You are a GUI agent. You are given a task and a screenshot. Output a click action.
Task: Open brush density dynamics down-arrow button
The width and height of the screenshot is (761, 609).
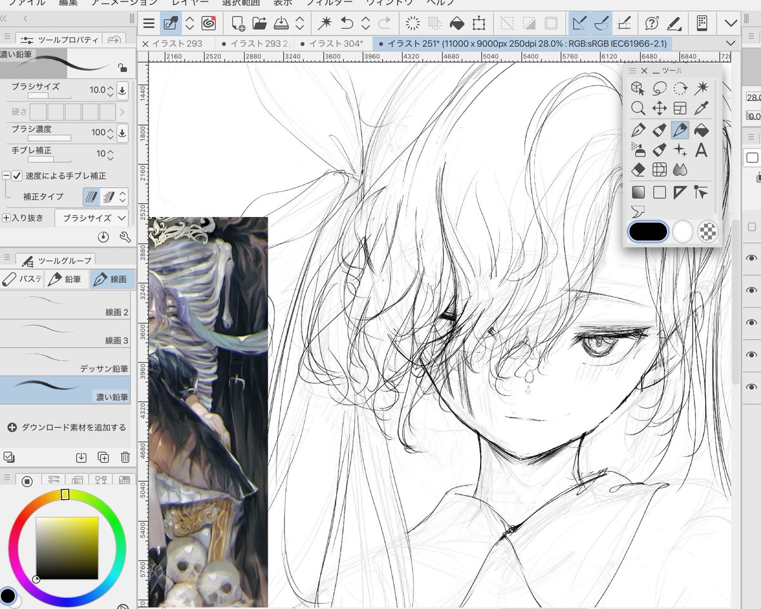coord(122,133)
